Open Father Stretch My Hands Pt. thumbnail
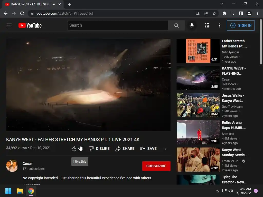Image resolution: width=263 pixels, height=197 pixels. point(198,51)
